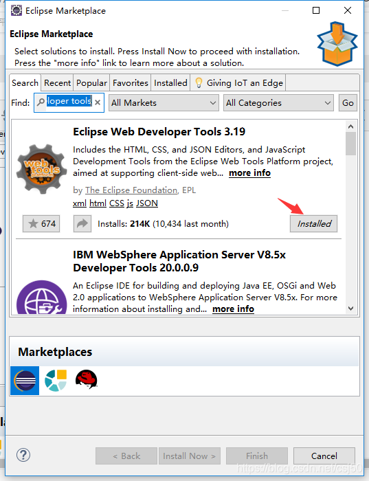Click the js tag link
369x481 pixels.
tap(130, 203)
